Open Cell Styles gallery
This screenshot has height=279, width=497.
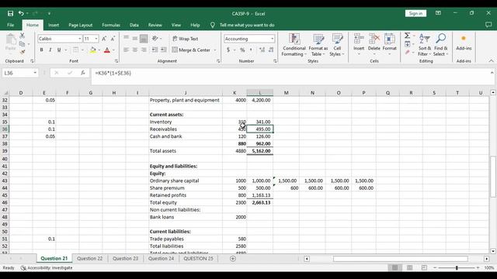click(x=337, y=45)
